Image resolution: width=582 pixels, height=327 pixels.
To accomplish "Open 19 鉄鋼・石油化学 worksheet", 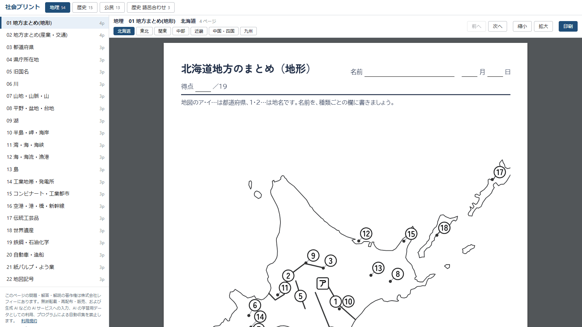I will click(x=55, y=242).
